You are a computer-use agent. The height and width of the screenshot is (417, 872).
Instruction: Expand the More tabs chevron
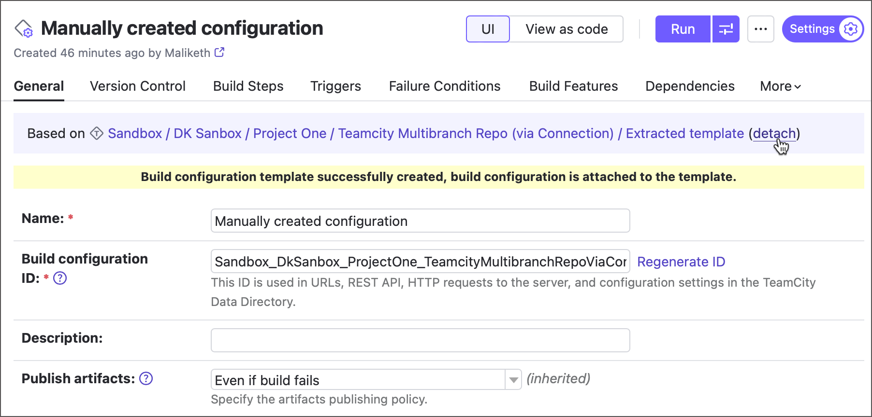(798, 87)
